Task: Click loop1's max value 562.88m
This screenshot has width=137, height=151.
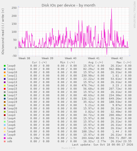Action: tap(115, 69)
